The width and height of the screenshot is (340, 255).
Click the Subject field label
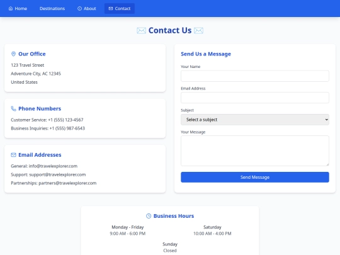(x=188, y=110)
